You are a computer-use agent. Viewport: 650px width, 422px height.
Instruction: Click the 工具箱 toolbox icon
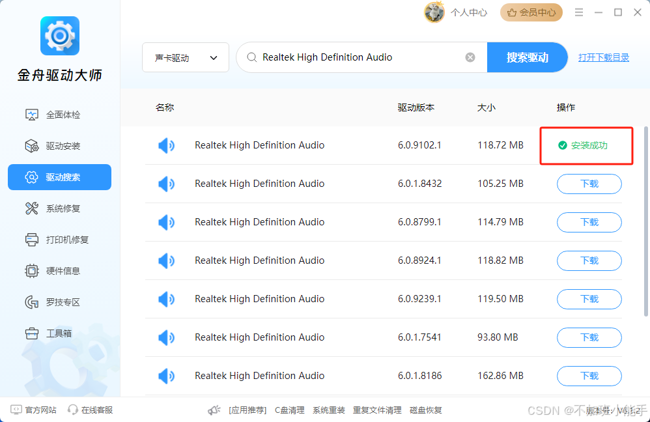(x=31, y=333)
